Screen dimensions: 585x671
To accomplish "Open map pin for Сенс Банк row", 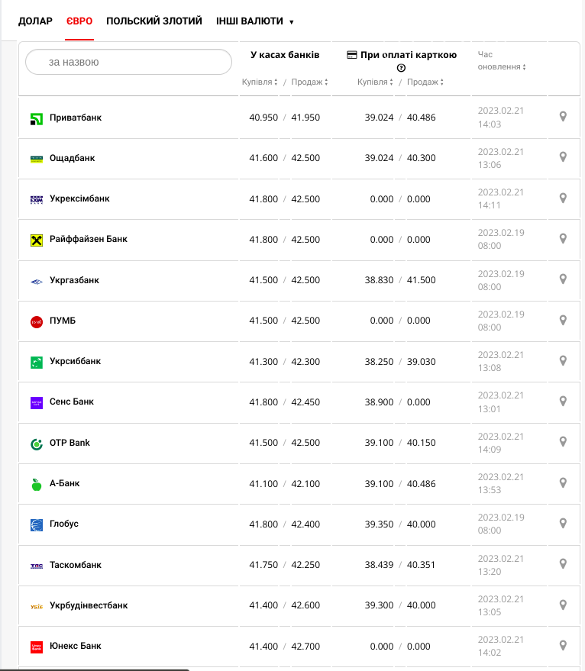I will [x=563, y=402].
